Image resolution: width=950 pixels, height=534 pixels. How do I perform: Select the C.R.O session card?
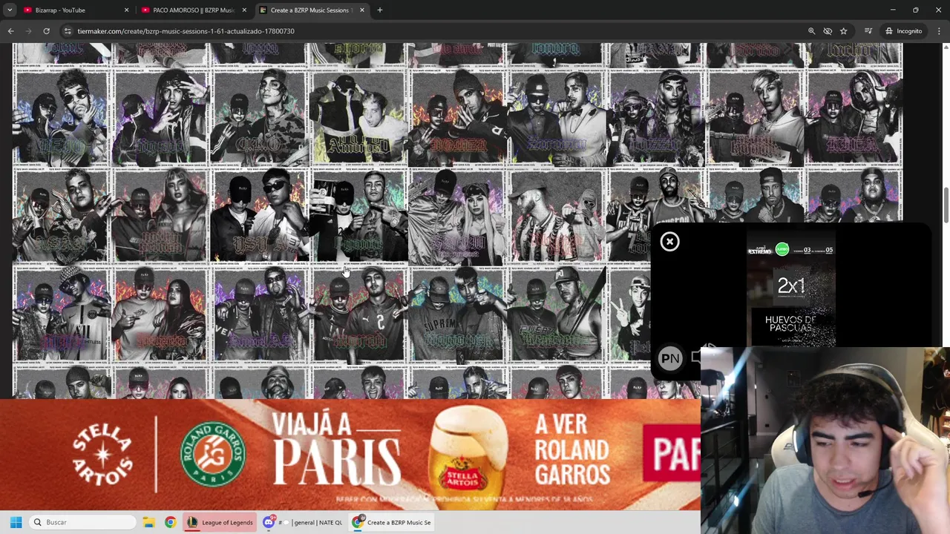point(259,119)
